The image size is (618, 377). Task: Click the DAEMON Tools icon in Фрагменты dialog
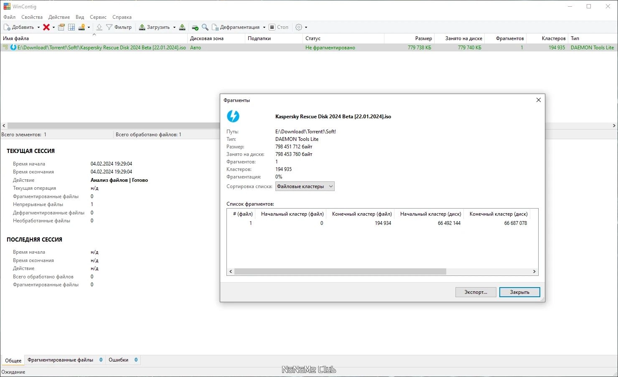tap(233, 116)
